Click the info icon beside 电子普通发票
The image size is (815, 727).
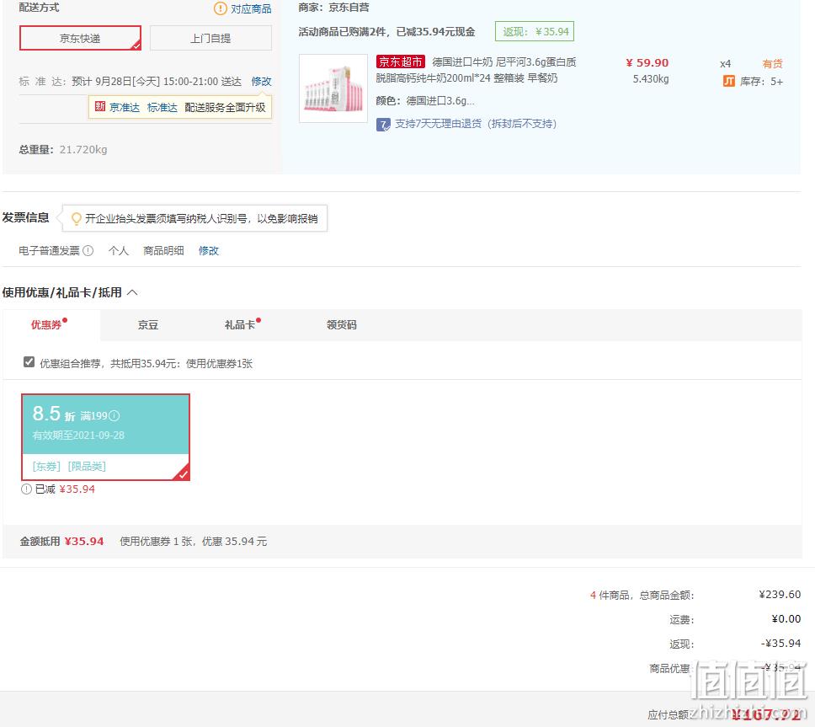click(88, 251)
